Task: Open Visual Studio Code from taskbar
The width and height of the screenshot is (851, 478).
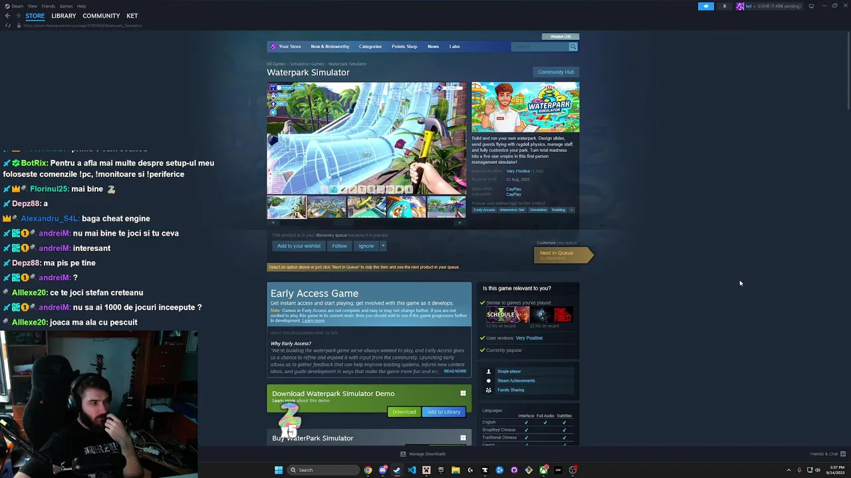Action: coord(412,470)
